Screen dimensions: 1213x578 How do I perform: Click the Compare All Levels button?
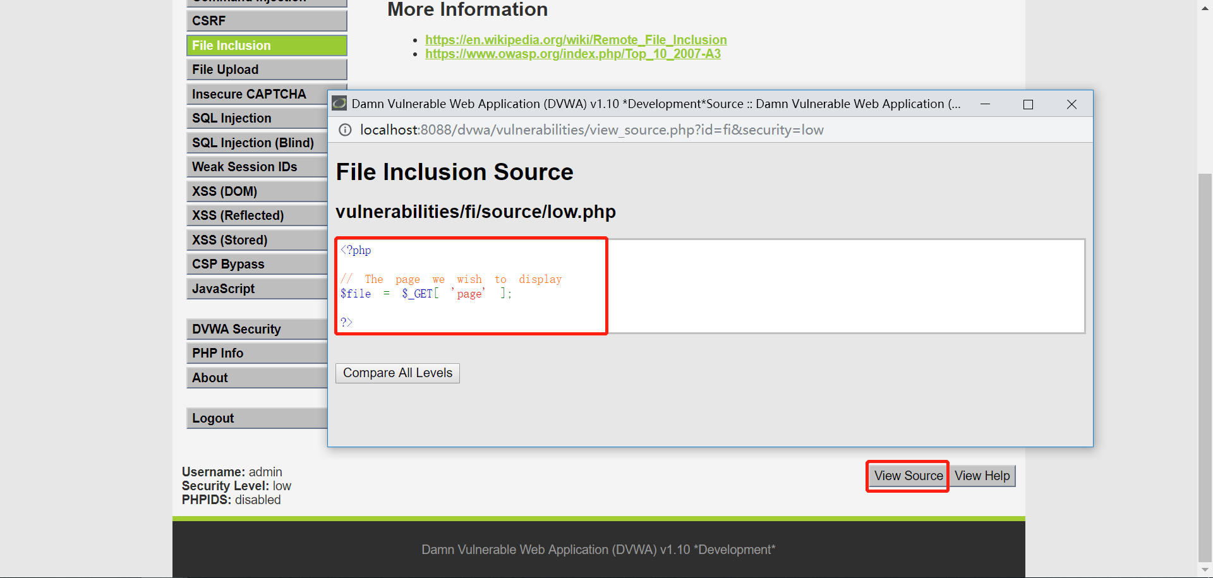point(397,373)
